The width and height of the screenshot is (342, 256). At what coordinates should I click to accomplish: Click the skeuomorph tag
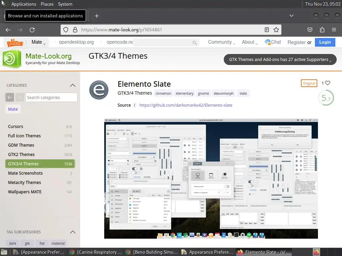[x=223, y=93]
